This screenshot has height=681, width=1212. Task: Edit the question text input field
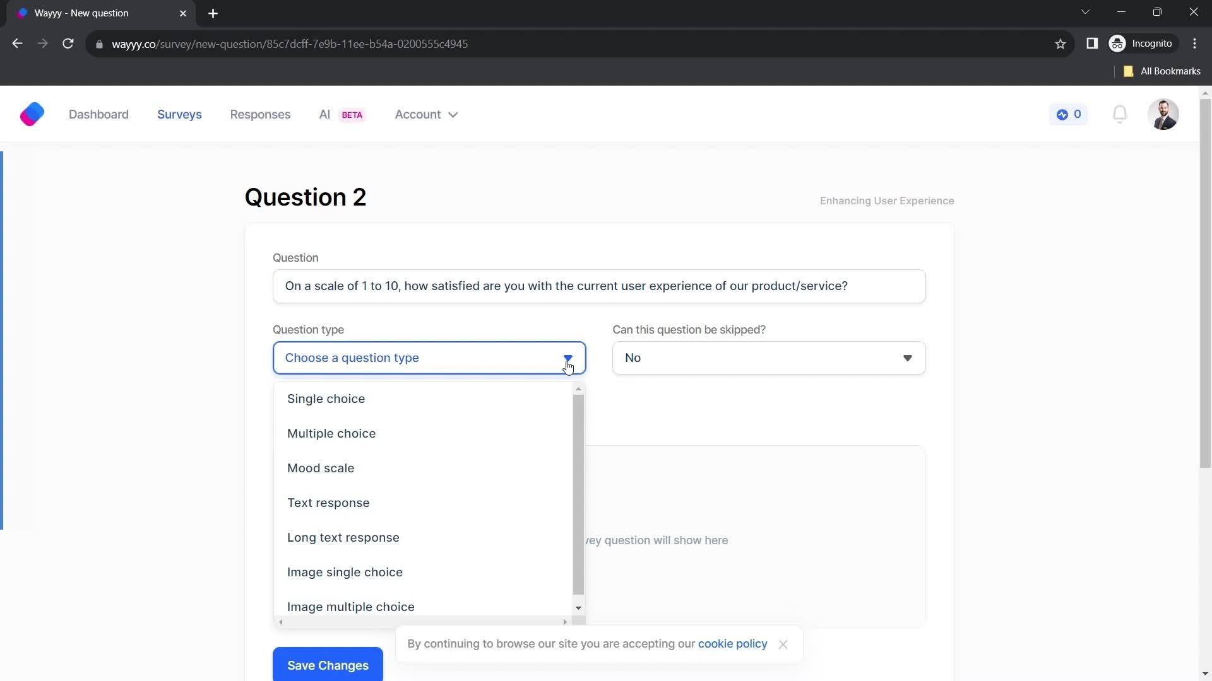pos(600,286)
